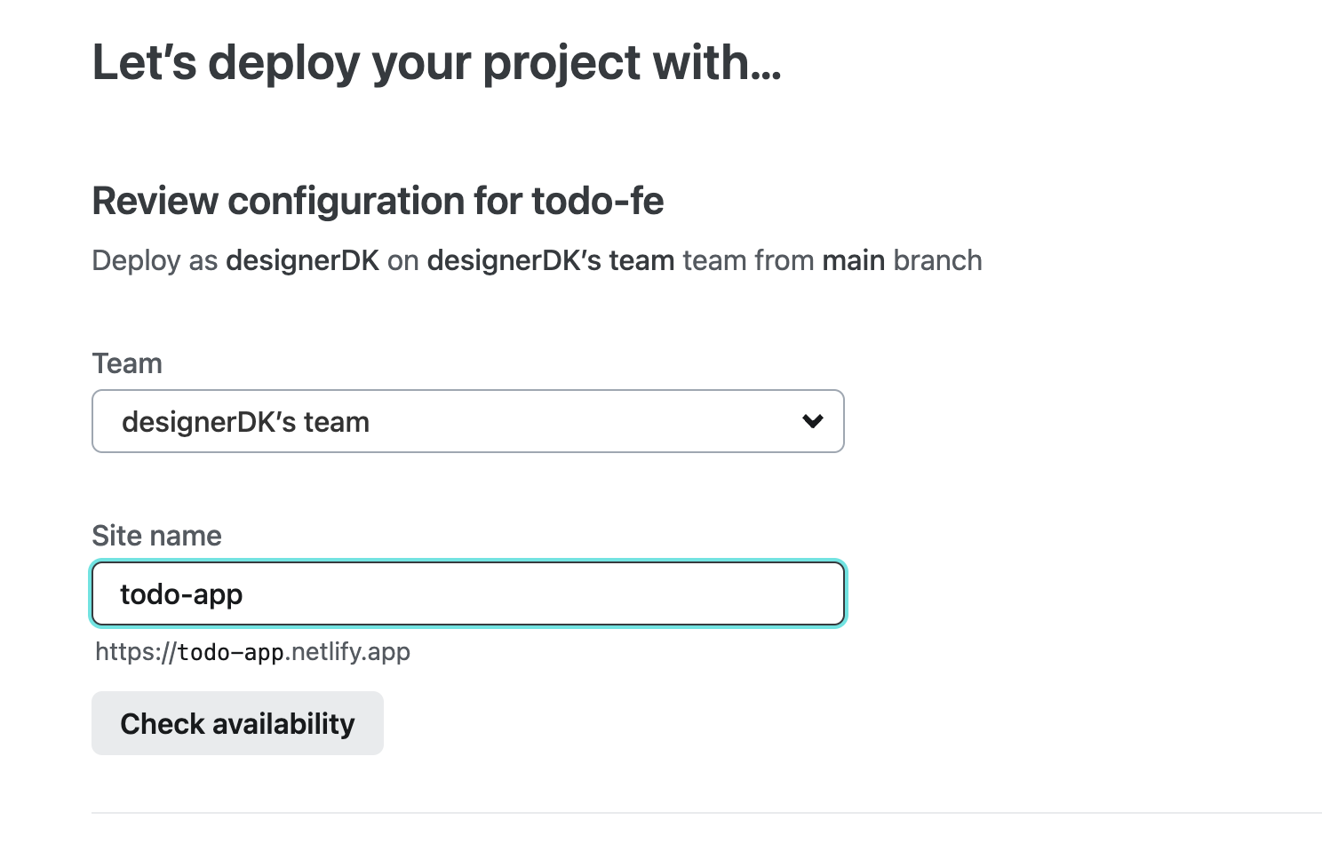Image resolution: width=1322 pixels, height=844 pixels.
Task: Click the "Deploy as" text in summary line
Action: pyautogui.click(x=155, y=260)
